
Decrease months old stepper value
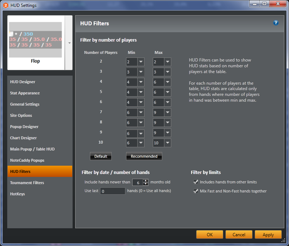pos(146,184)
